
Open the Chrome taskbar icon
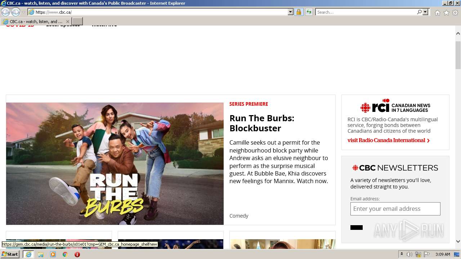65,254
